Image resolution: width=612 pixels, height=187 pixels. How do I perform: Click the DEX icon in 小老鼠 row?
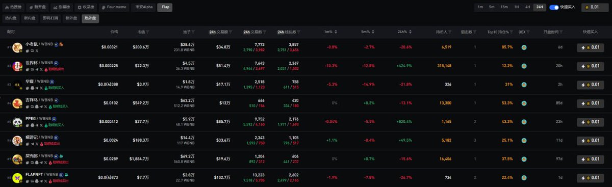pos(524,47)
